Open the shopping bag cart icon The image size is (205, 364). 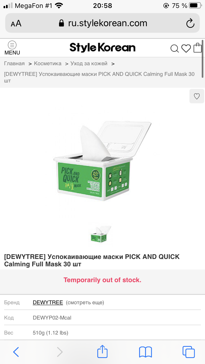point(198,48)
